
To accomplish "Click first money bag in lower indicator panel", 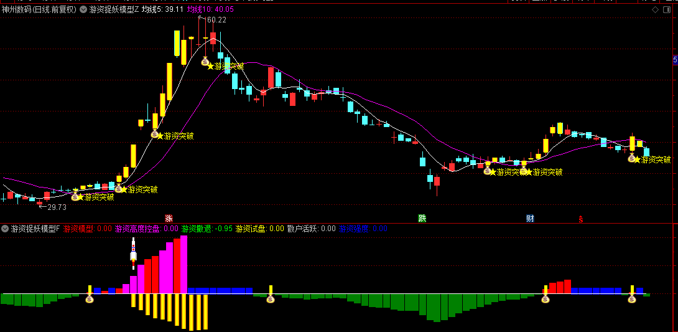I will coord(90,298).
